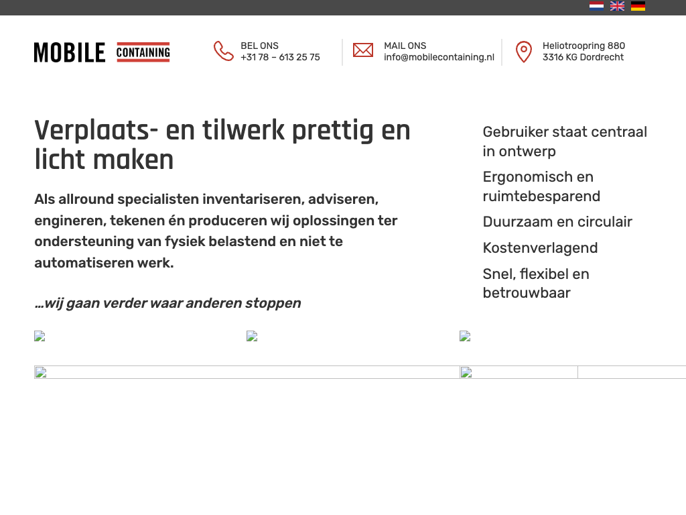
Task: Click the info@mobilecontaining.nl email address
Action: pyautogui.click(x=439, y=58)
